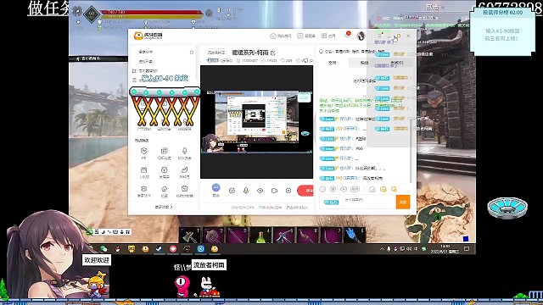Viewport: 543px width, 305px height.
Task: Show hidden icons arrow in the system tray
Action: (382, 248)
